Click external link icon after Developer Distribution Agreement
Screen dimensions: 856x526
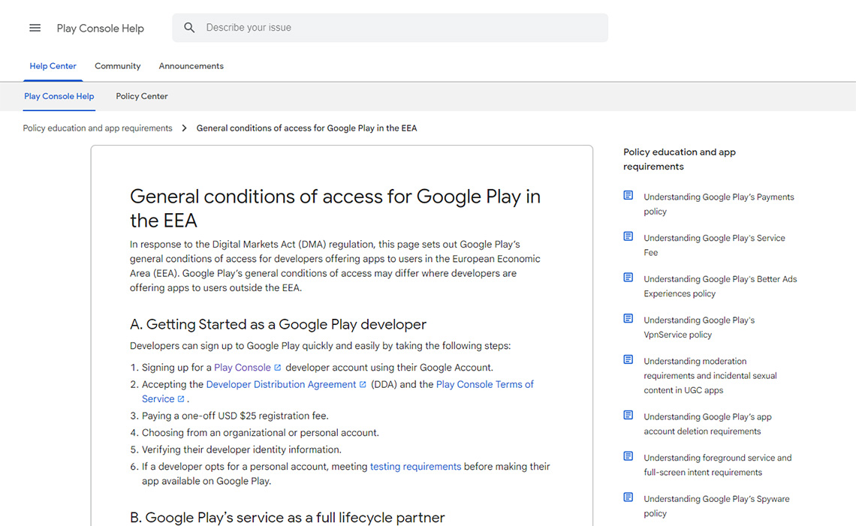point(363,385)
